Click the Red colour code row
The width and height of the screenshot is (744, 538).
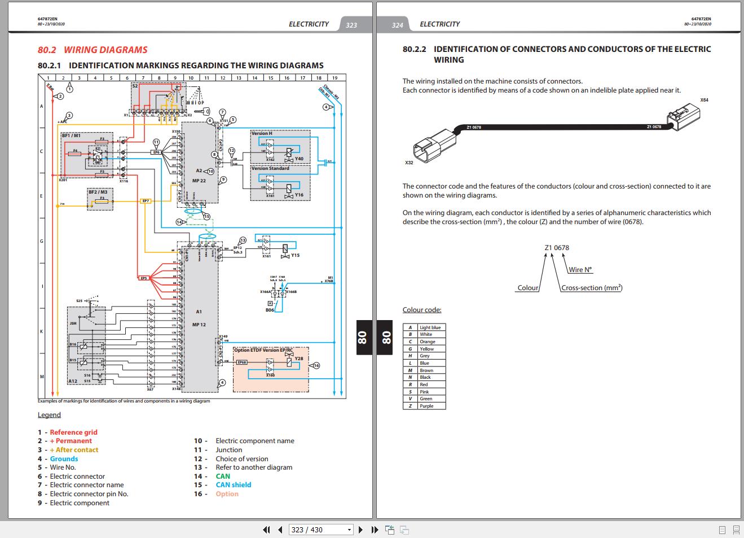(424, 384)
